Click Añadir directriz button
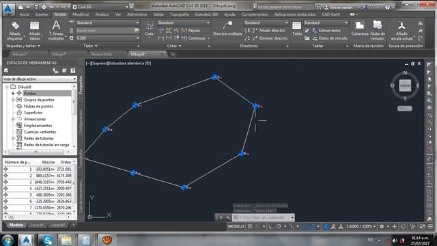Screen dimensions: 437x246 [269, 30]
